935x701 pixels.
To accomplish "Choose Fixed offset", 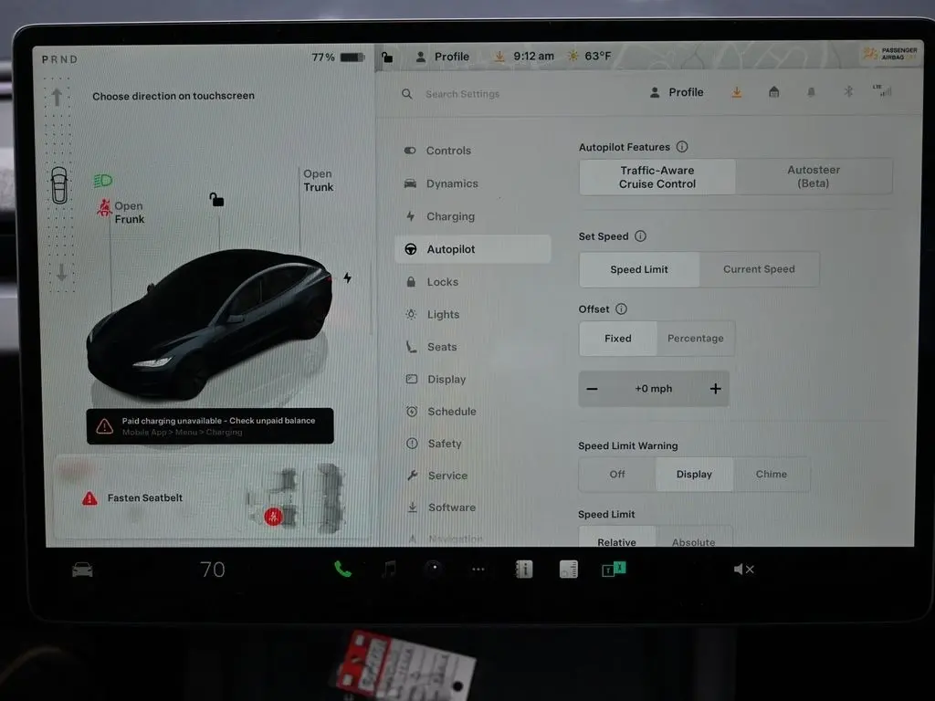I will [x=618, y=339].
